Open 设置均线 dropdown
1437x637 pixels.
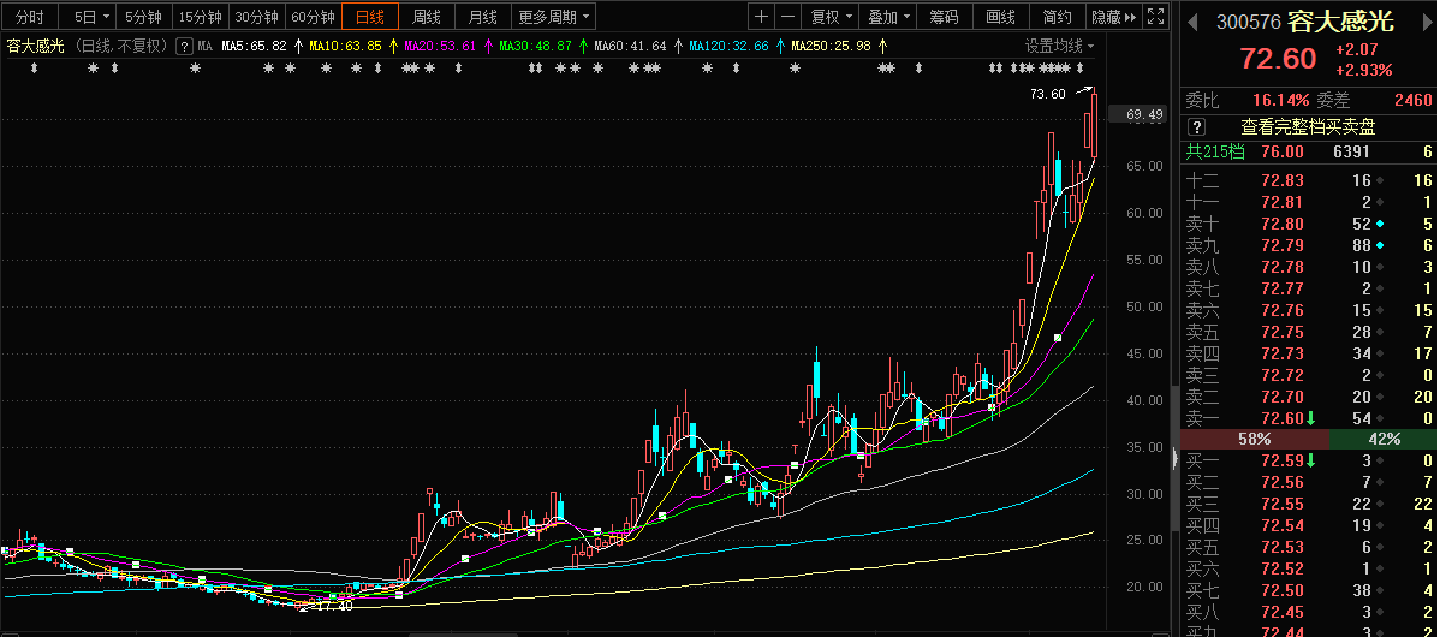click(x=1059, y=46)
